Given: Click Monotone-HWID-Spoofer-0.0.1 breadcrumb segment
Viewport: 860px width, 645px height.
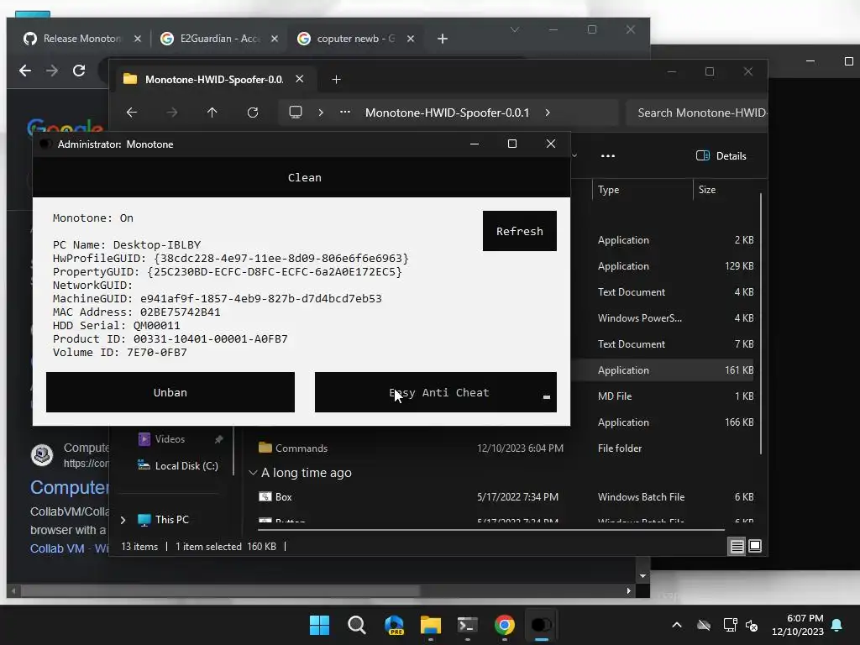Looking at the screenshot, I should [x=447, y=113].
